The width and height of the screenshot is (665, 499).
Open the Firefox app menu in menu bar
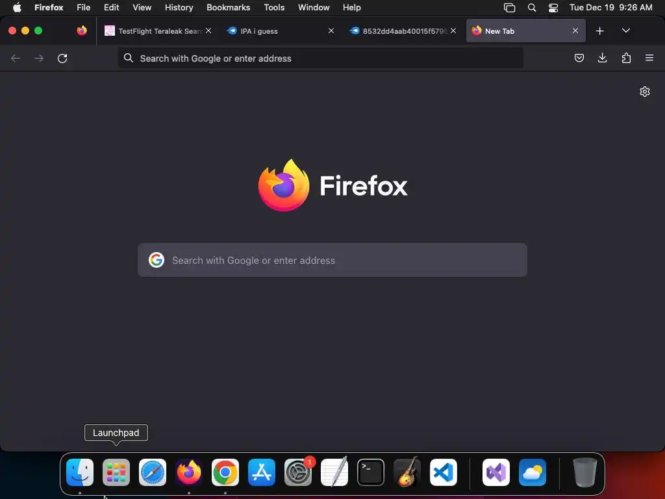pos(49,7)
